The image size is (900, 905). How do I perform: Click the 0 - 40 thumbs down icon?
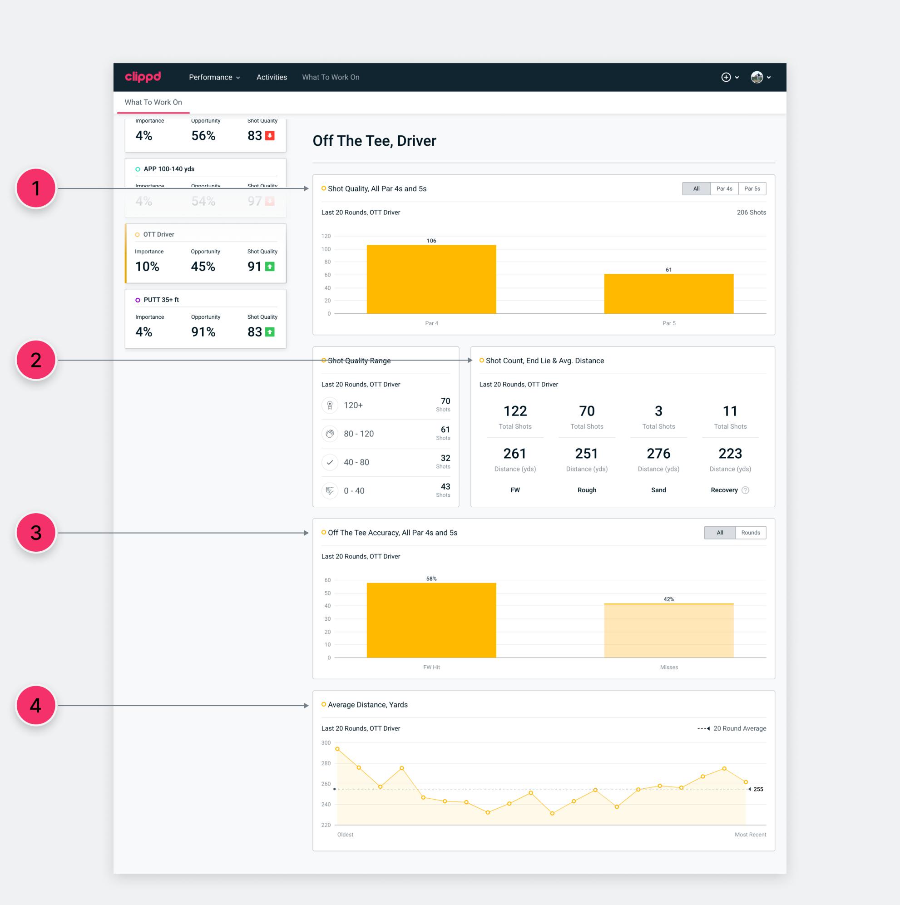click(330, 491)
